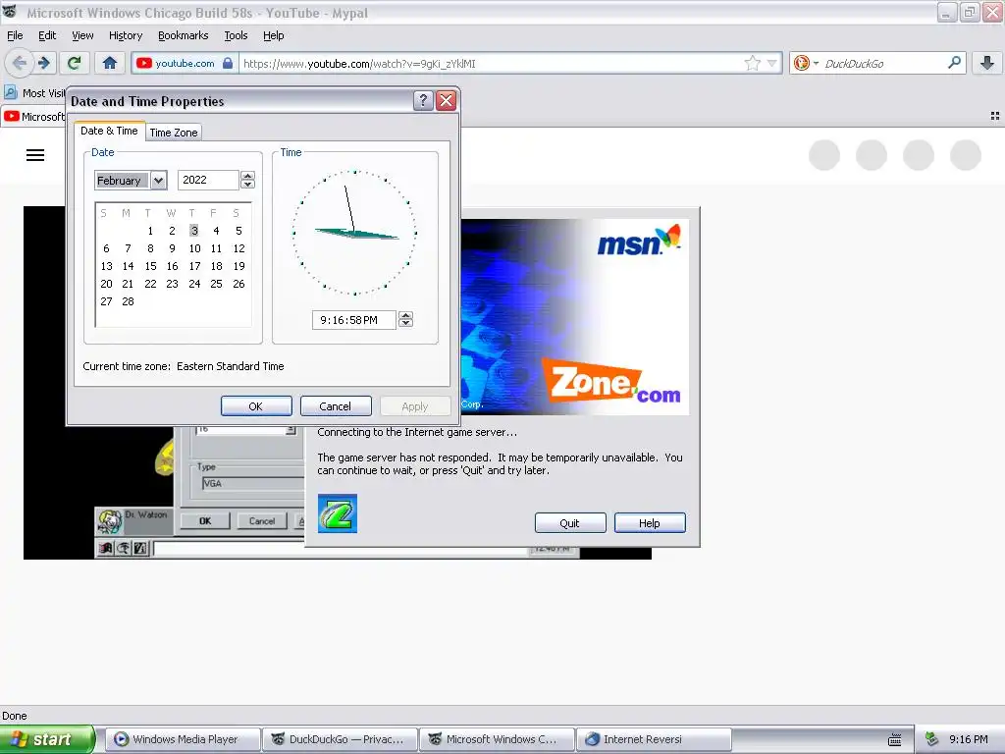Decrease the year with the down spinner
This screenshot has width=1005, height=754.
248,185
